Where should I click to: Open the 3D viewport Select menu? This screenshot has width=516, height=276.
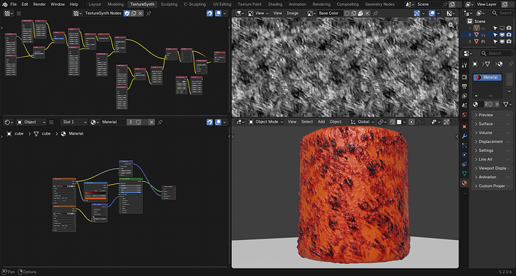point(307,122)
